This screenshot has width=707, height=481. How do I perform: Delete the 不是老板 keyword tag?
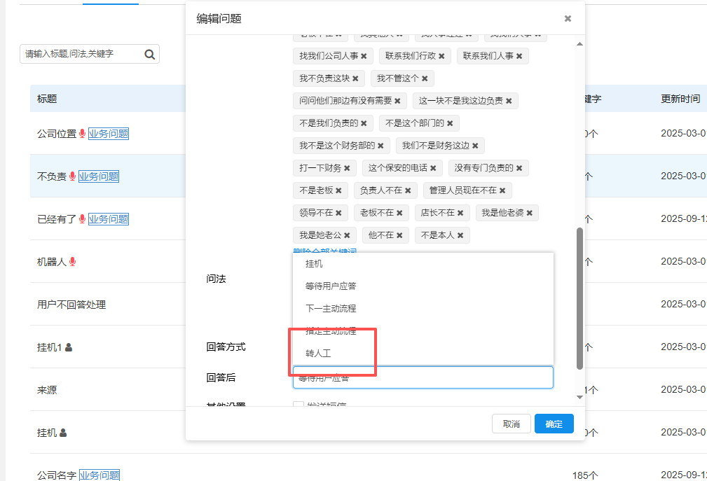(x=338, y=190)
